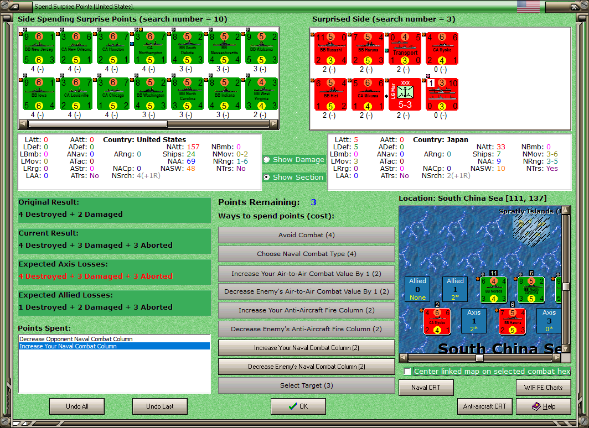Select the BB Massachusetts unit counter
Image resolution: width=589 pixels, height=428 pixels.
click(x=225, y=48)
